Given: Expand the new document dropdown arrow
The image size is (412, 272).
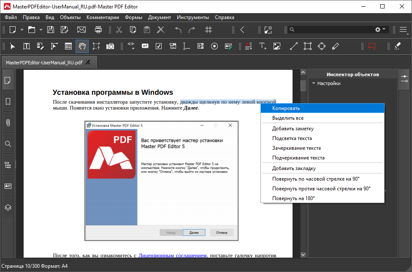Looking at the screenshot, I should coord(21,30).
